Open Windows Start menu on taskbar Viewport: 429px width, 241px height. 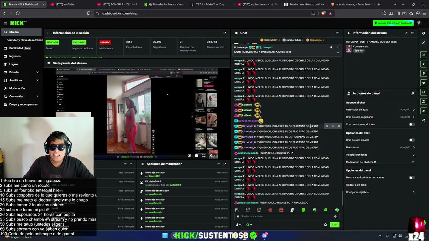pyautogui.click(x=165, y=236)
